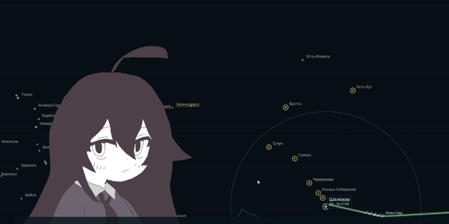Click the Саянск city label
Image resolution: width=449 pixels, height=224 pixels.
[x=304, y=155]
